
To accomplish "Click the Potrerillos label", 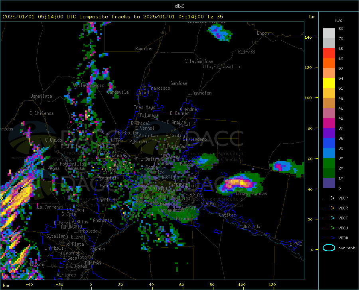I will (x=73, y=164).
